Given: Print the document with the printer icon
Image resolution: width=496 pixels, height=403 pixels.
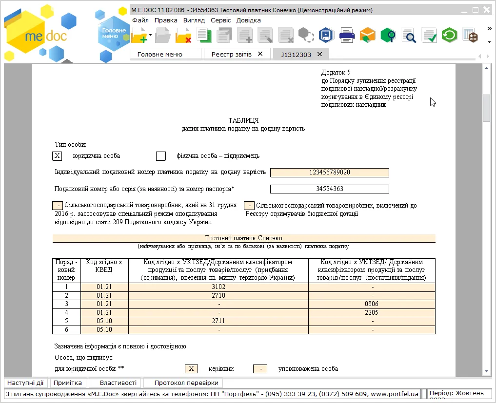Looking at the screenshot, I should point(347,35).
